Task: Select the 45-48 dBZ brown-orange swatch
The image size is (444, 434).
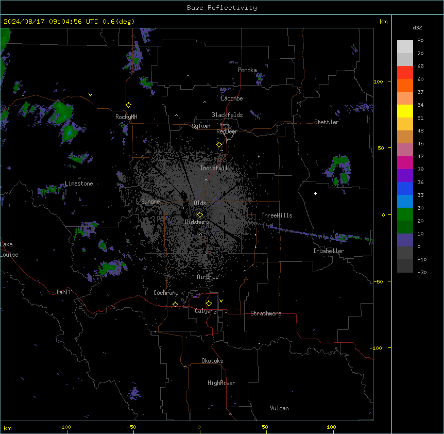Action: pyautogui.click(x=405, y=137)
